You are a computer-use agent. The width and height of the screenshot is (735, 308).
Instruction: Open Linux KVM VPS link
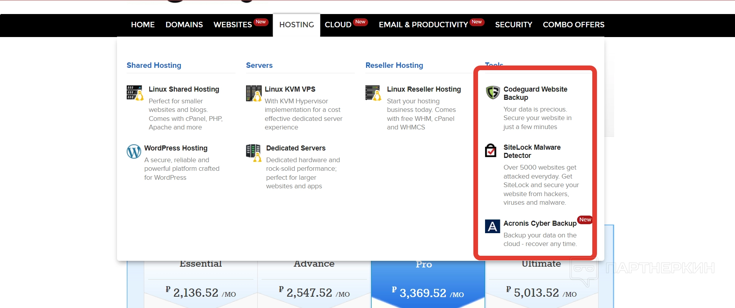pos(290,89)
